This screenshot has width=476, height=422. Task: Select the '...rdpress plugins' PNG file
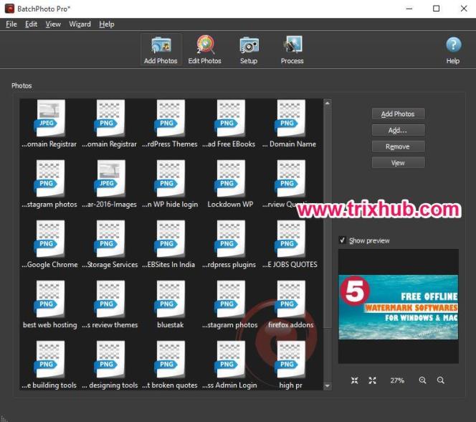click(x=230, y=245)
